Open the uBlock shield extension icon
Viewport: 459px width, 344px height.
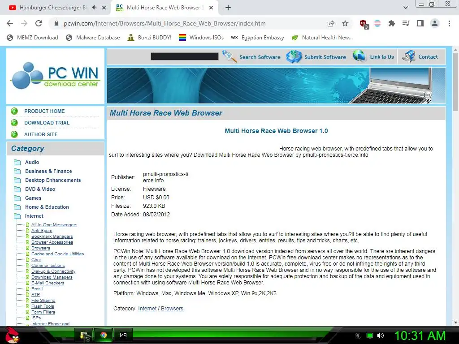coord(364,24)
